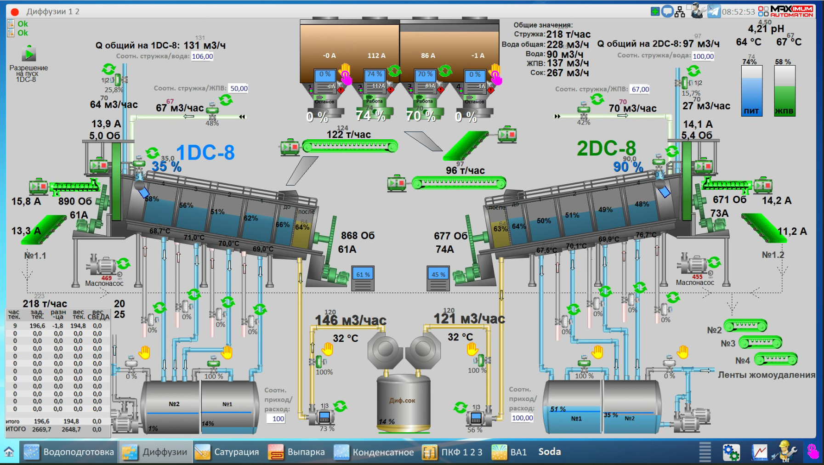Image resolution: width=824 pixels, height=465 pixels.
Task: Expand the striped list menu in bottom bar
Action: [x=705, y=452]
